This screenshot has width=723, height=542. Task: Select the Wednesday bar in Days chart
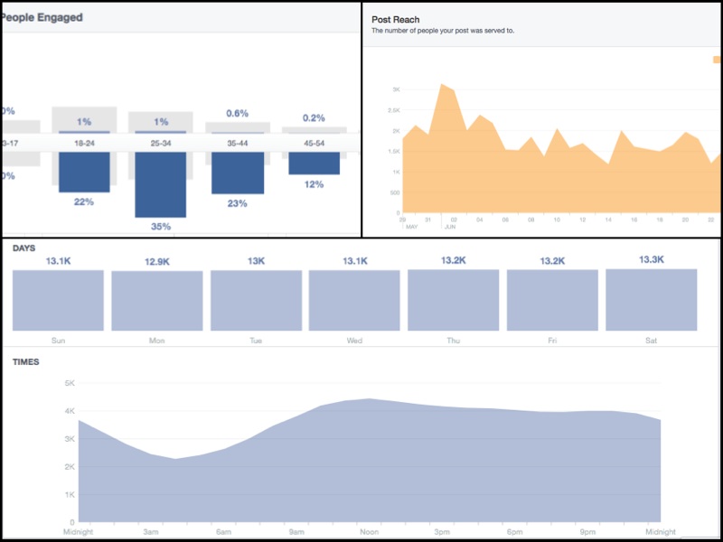click(354, 301)
